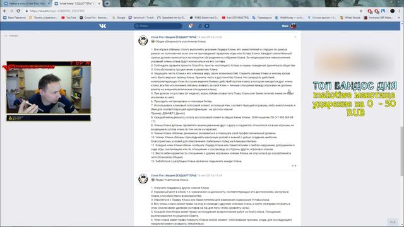This screenshot has height=227, width=404.
Task: Click the text 'Права Участников Клана'
Action: [x=172, y=180]
